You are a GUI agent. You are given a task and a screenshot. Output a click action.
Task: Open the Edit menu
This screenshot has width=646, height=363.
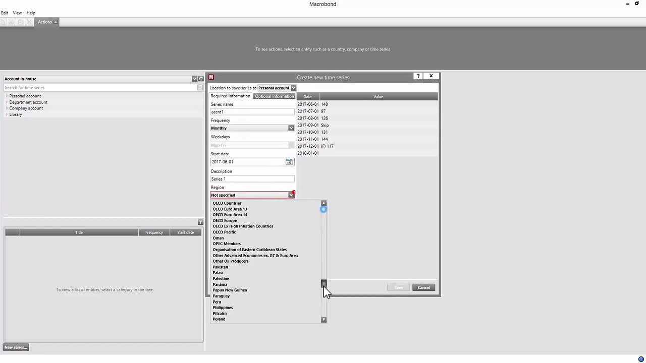pos(5,13)
